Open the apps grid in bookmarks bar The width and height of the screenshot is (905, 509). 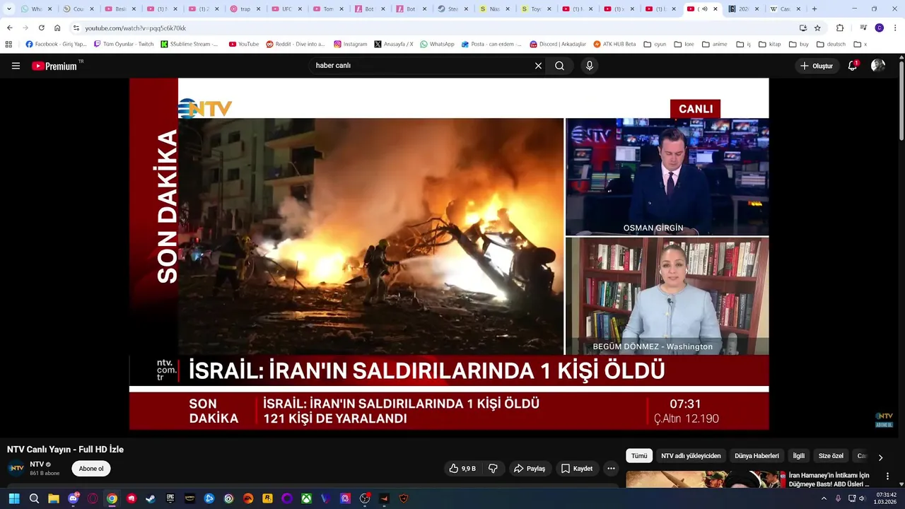coord(8,44)
